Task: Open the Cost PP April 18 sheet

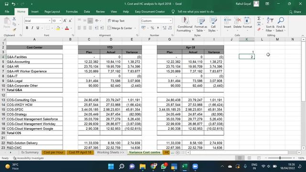Action: (x=80, y=152)
